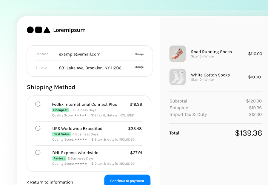Click Change link for Ship to address

tap(139, 67)
